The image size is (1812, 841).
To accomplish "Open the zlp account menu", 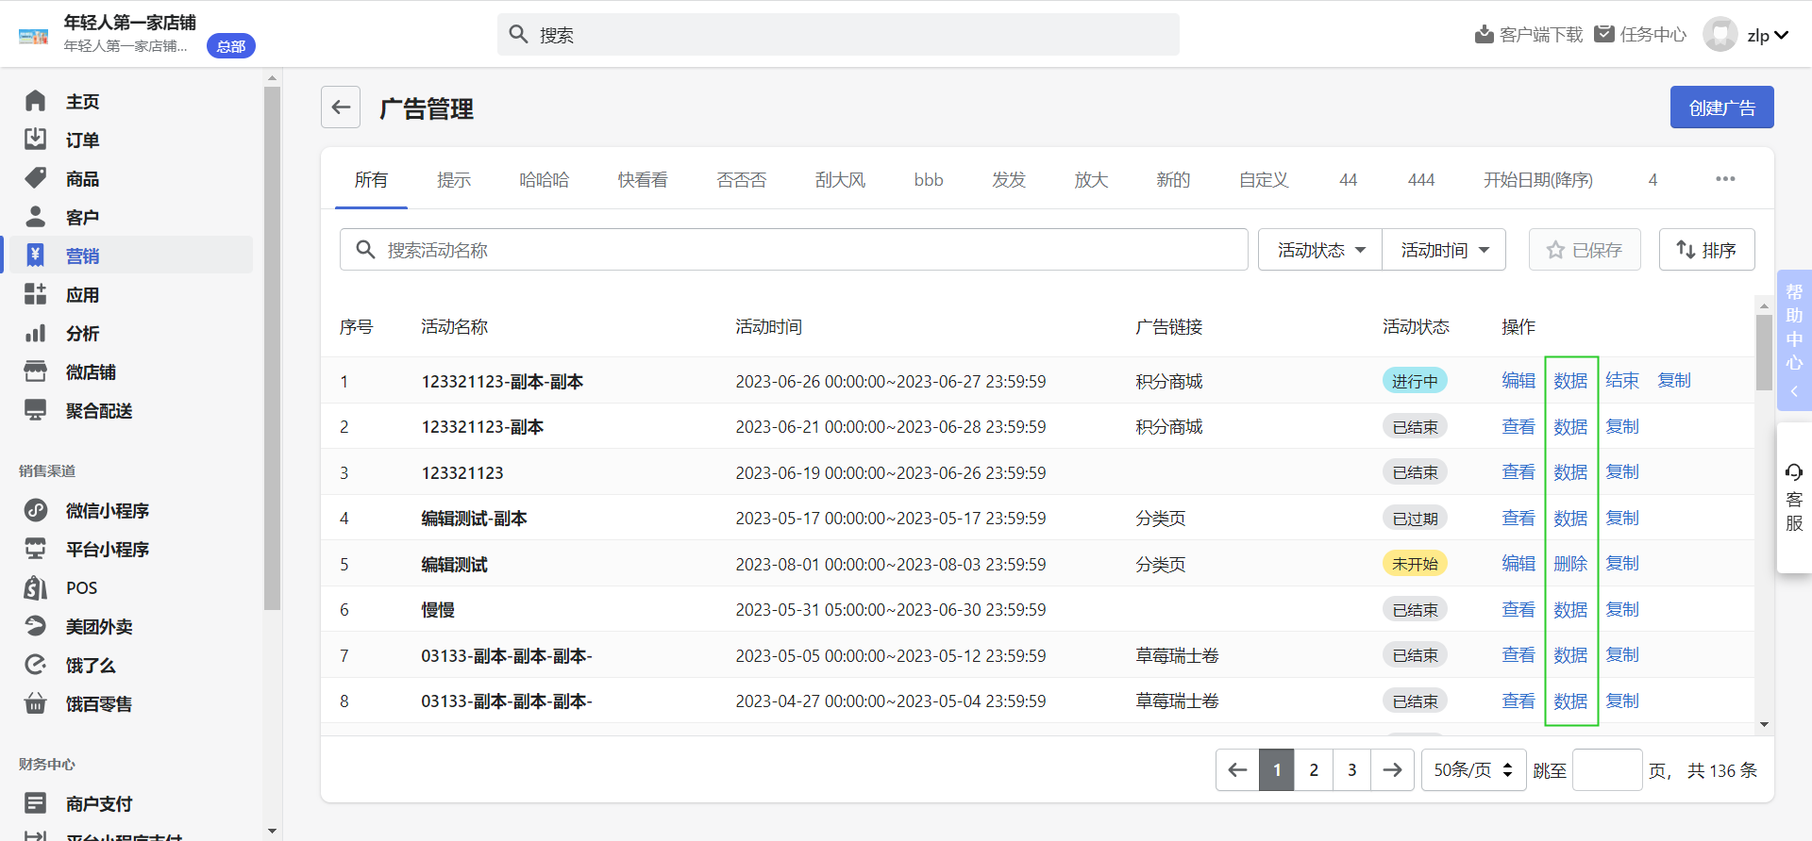I will tap(1767, 35).
